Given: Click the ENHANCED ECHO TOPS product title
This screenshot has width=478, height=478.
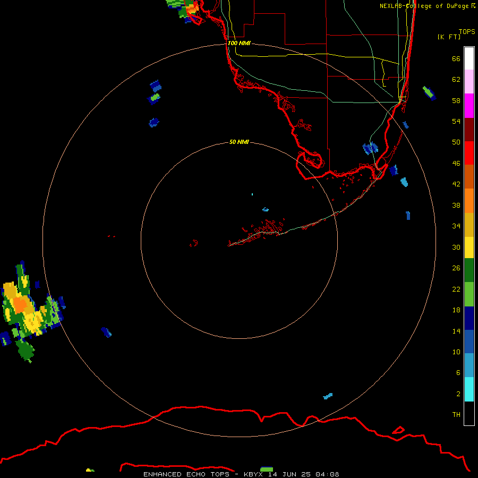Looking at the screenshot, I should pyautogui.click(x=186, y=474).
